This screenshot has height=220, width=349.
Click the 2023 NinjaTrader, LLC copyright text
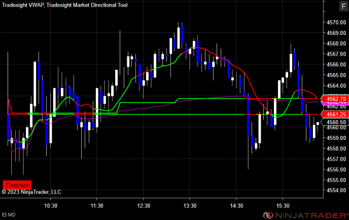pos(31,192)
